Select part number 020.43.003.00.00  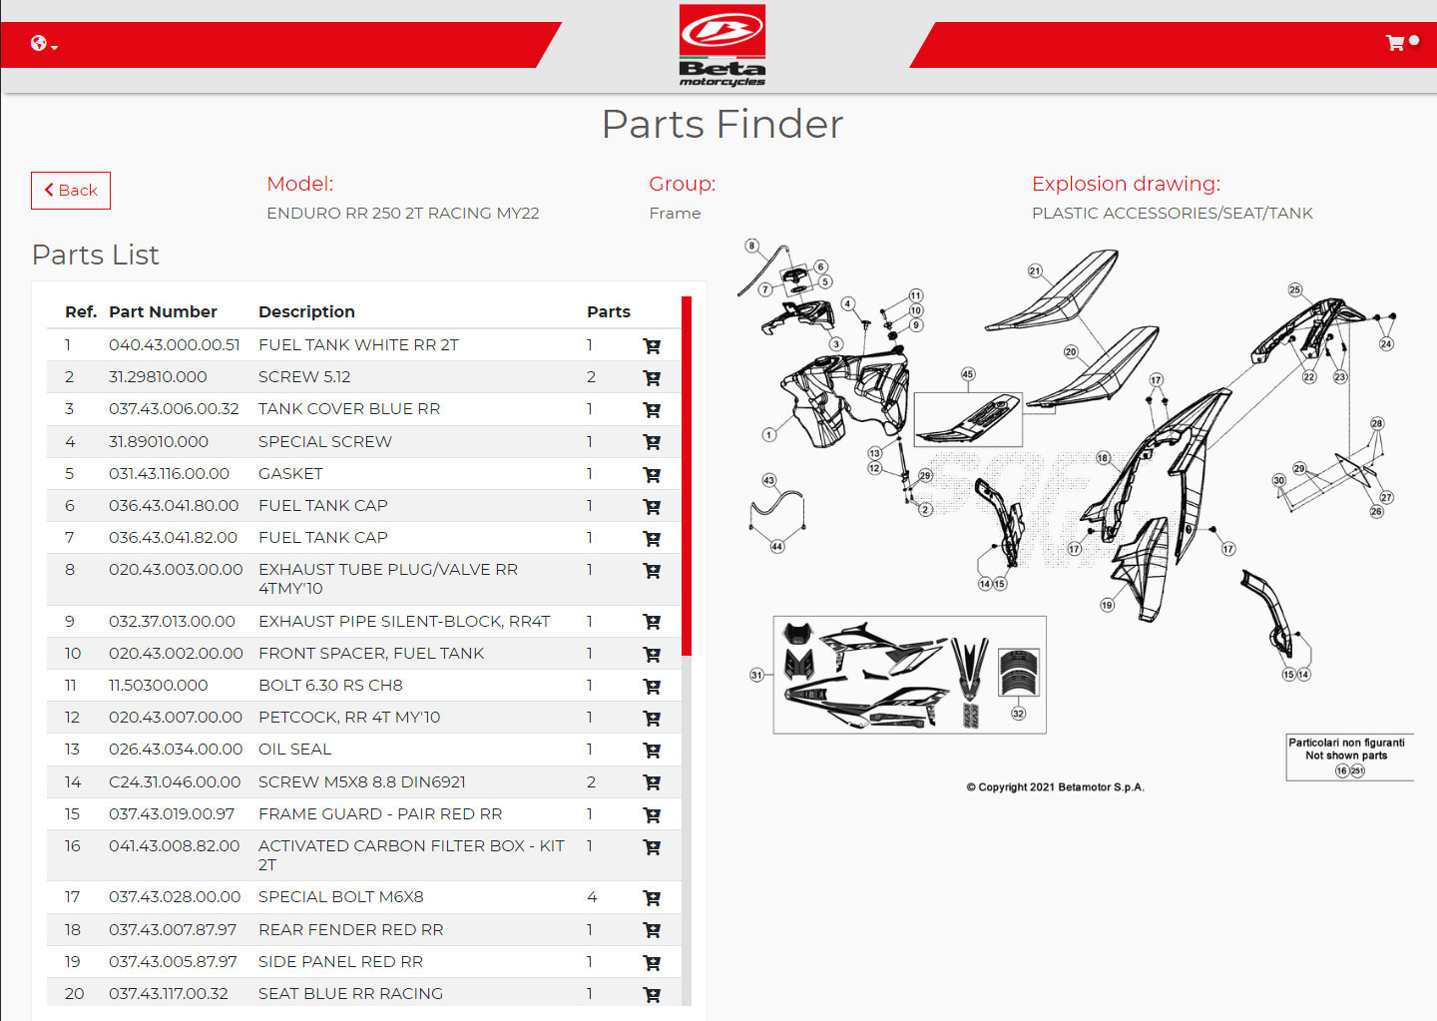pyautogui.click(x=176, y=570)
